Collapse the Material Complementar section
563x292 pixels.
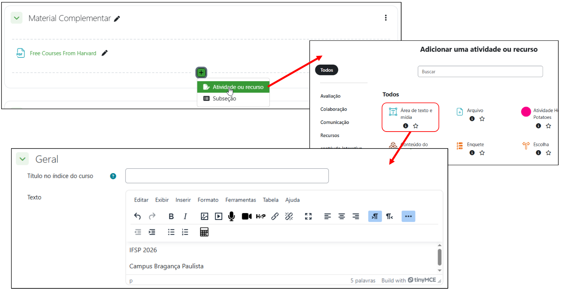tap(16, 18)
